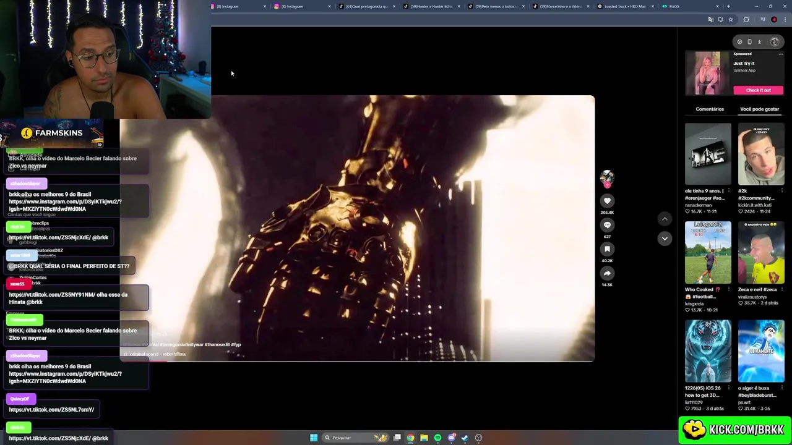
Task: Click 'Just Try It' sponsored title
Action: (744, 63)
